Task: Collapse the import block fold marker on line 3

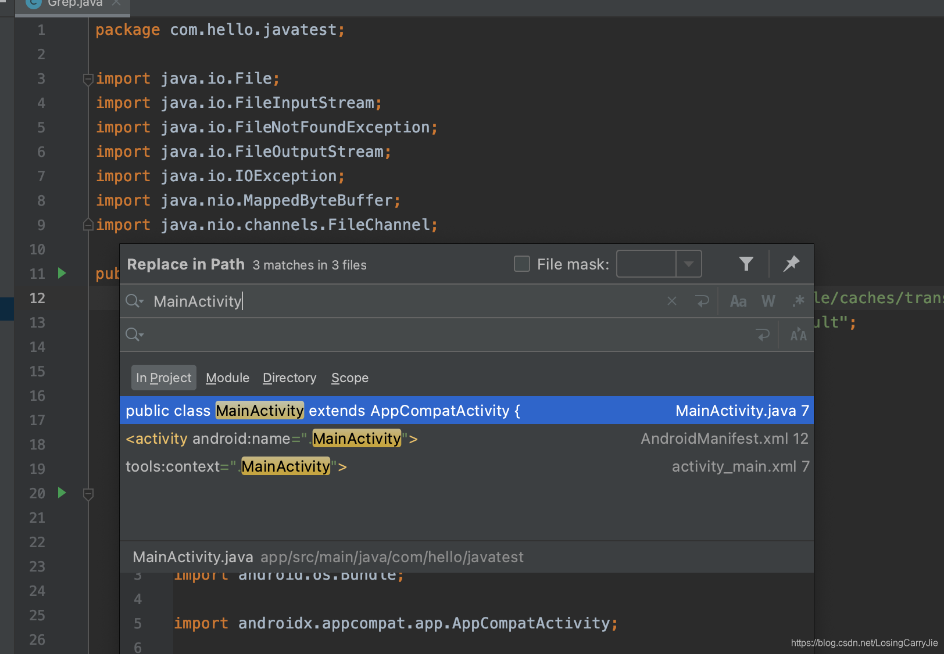Action: click(x=88, y=79)
